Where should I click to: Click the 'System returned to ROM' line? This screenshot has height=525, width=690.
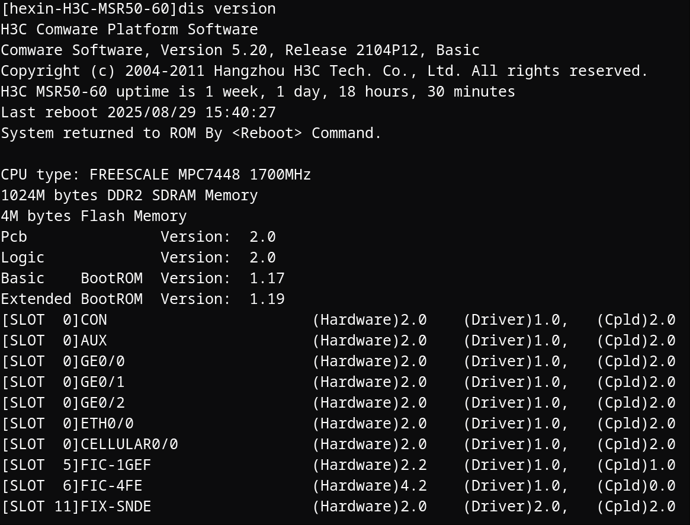click(191, 133)
